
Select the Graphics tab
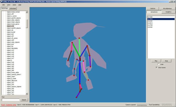[x=168, y=12]
